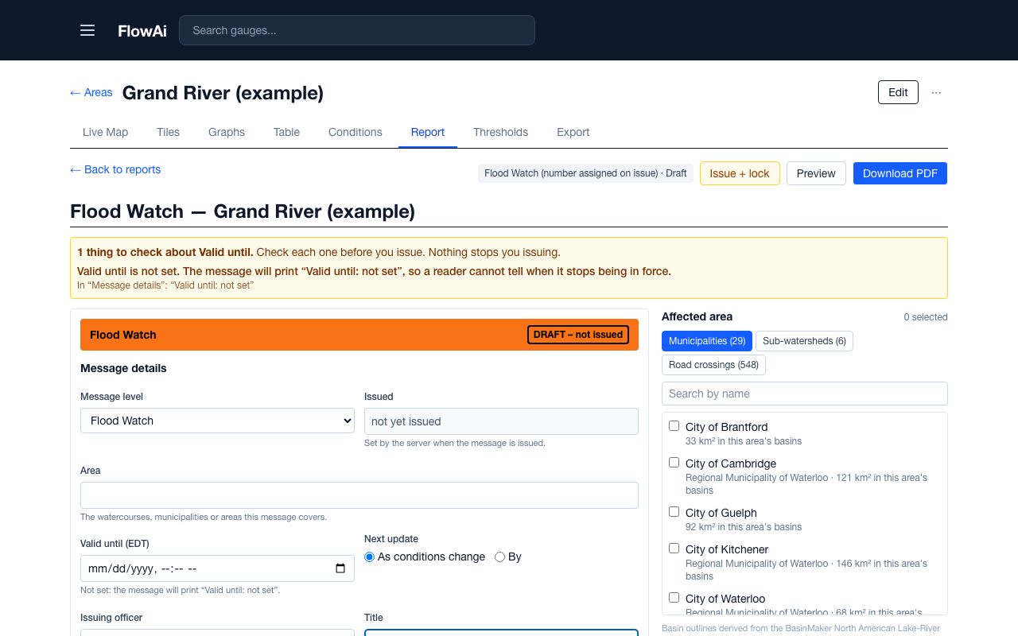This screenshot has width=1018, height=636.
Task: Go to the Export tab
Action: (x=573, y=132)
